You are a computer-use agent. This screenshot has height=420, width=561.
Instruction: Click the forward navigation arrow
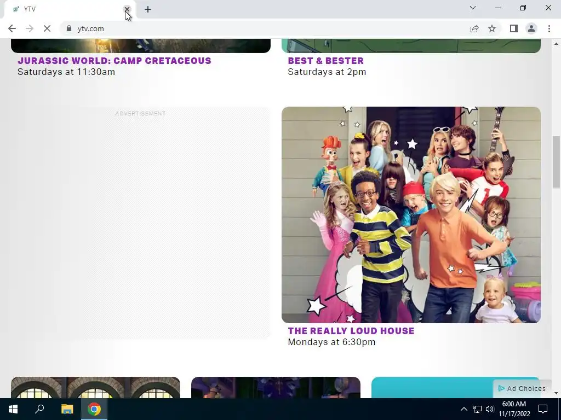30,28
